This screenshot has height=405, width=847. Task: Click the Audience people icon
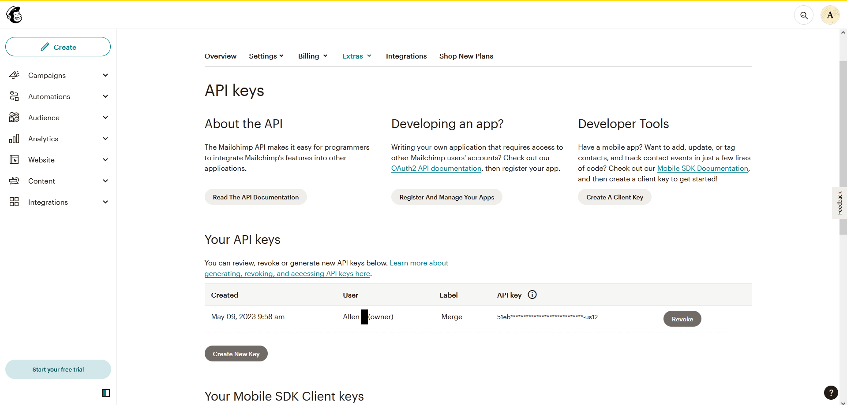14,118
